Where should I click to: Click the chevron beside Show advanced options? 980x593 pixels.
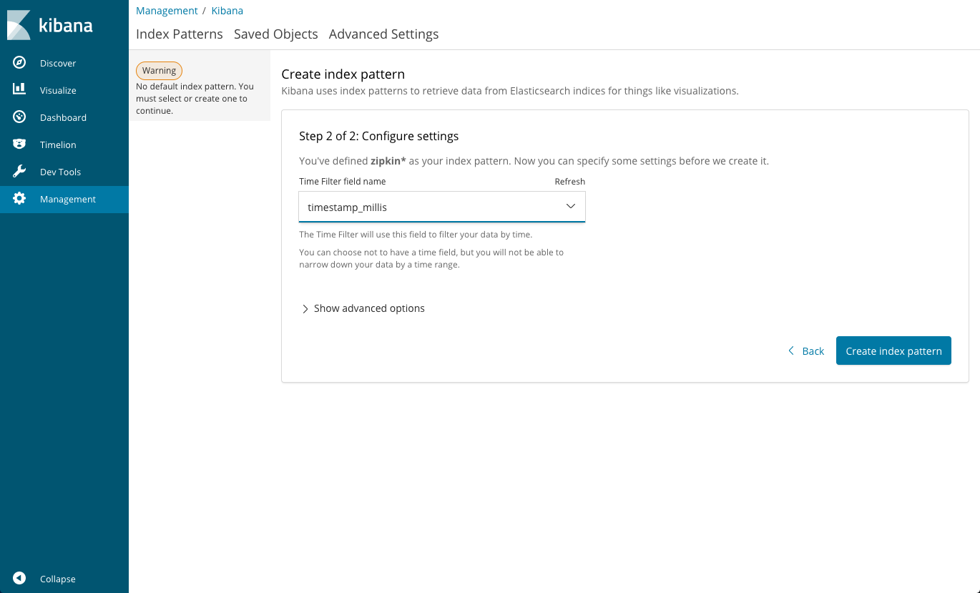[x=305, y=309]
